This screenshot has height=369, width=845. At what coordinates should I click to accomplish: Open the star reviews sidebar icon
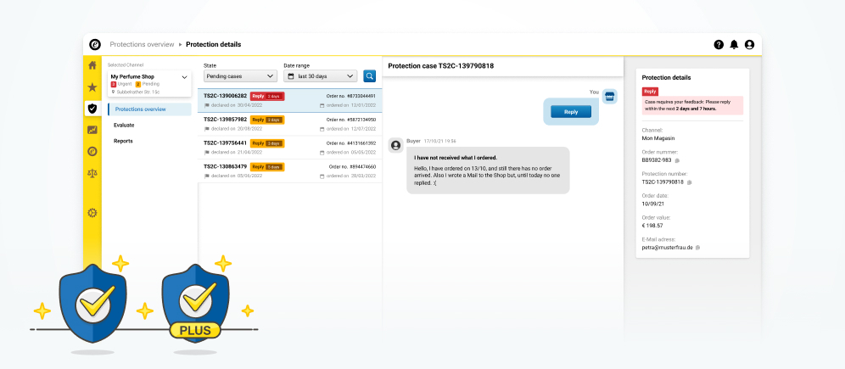click(x=92, y=87)
